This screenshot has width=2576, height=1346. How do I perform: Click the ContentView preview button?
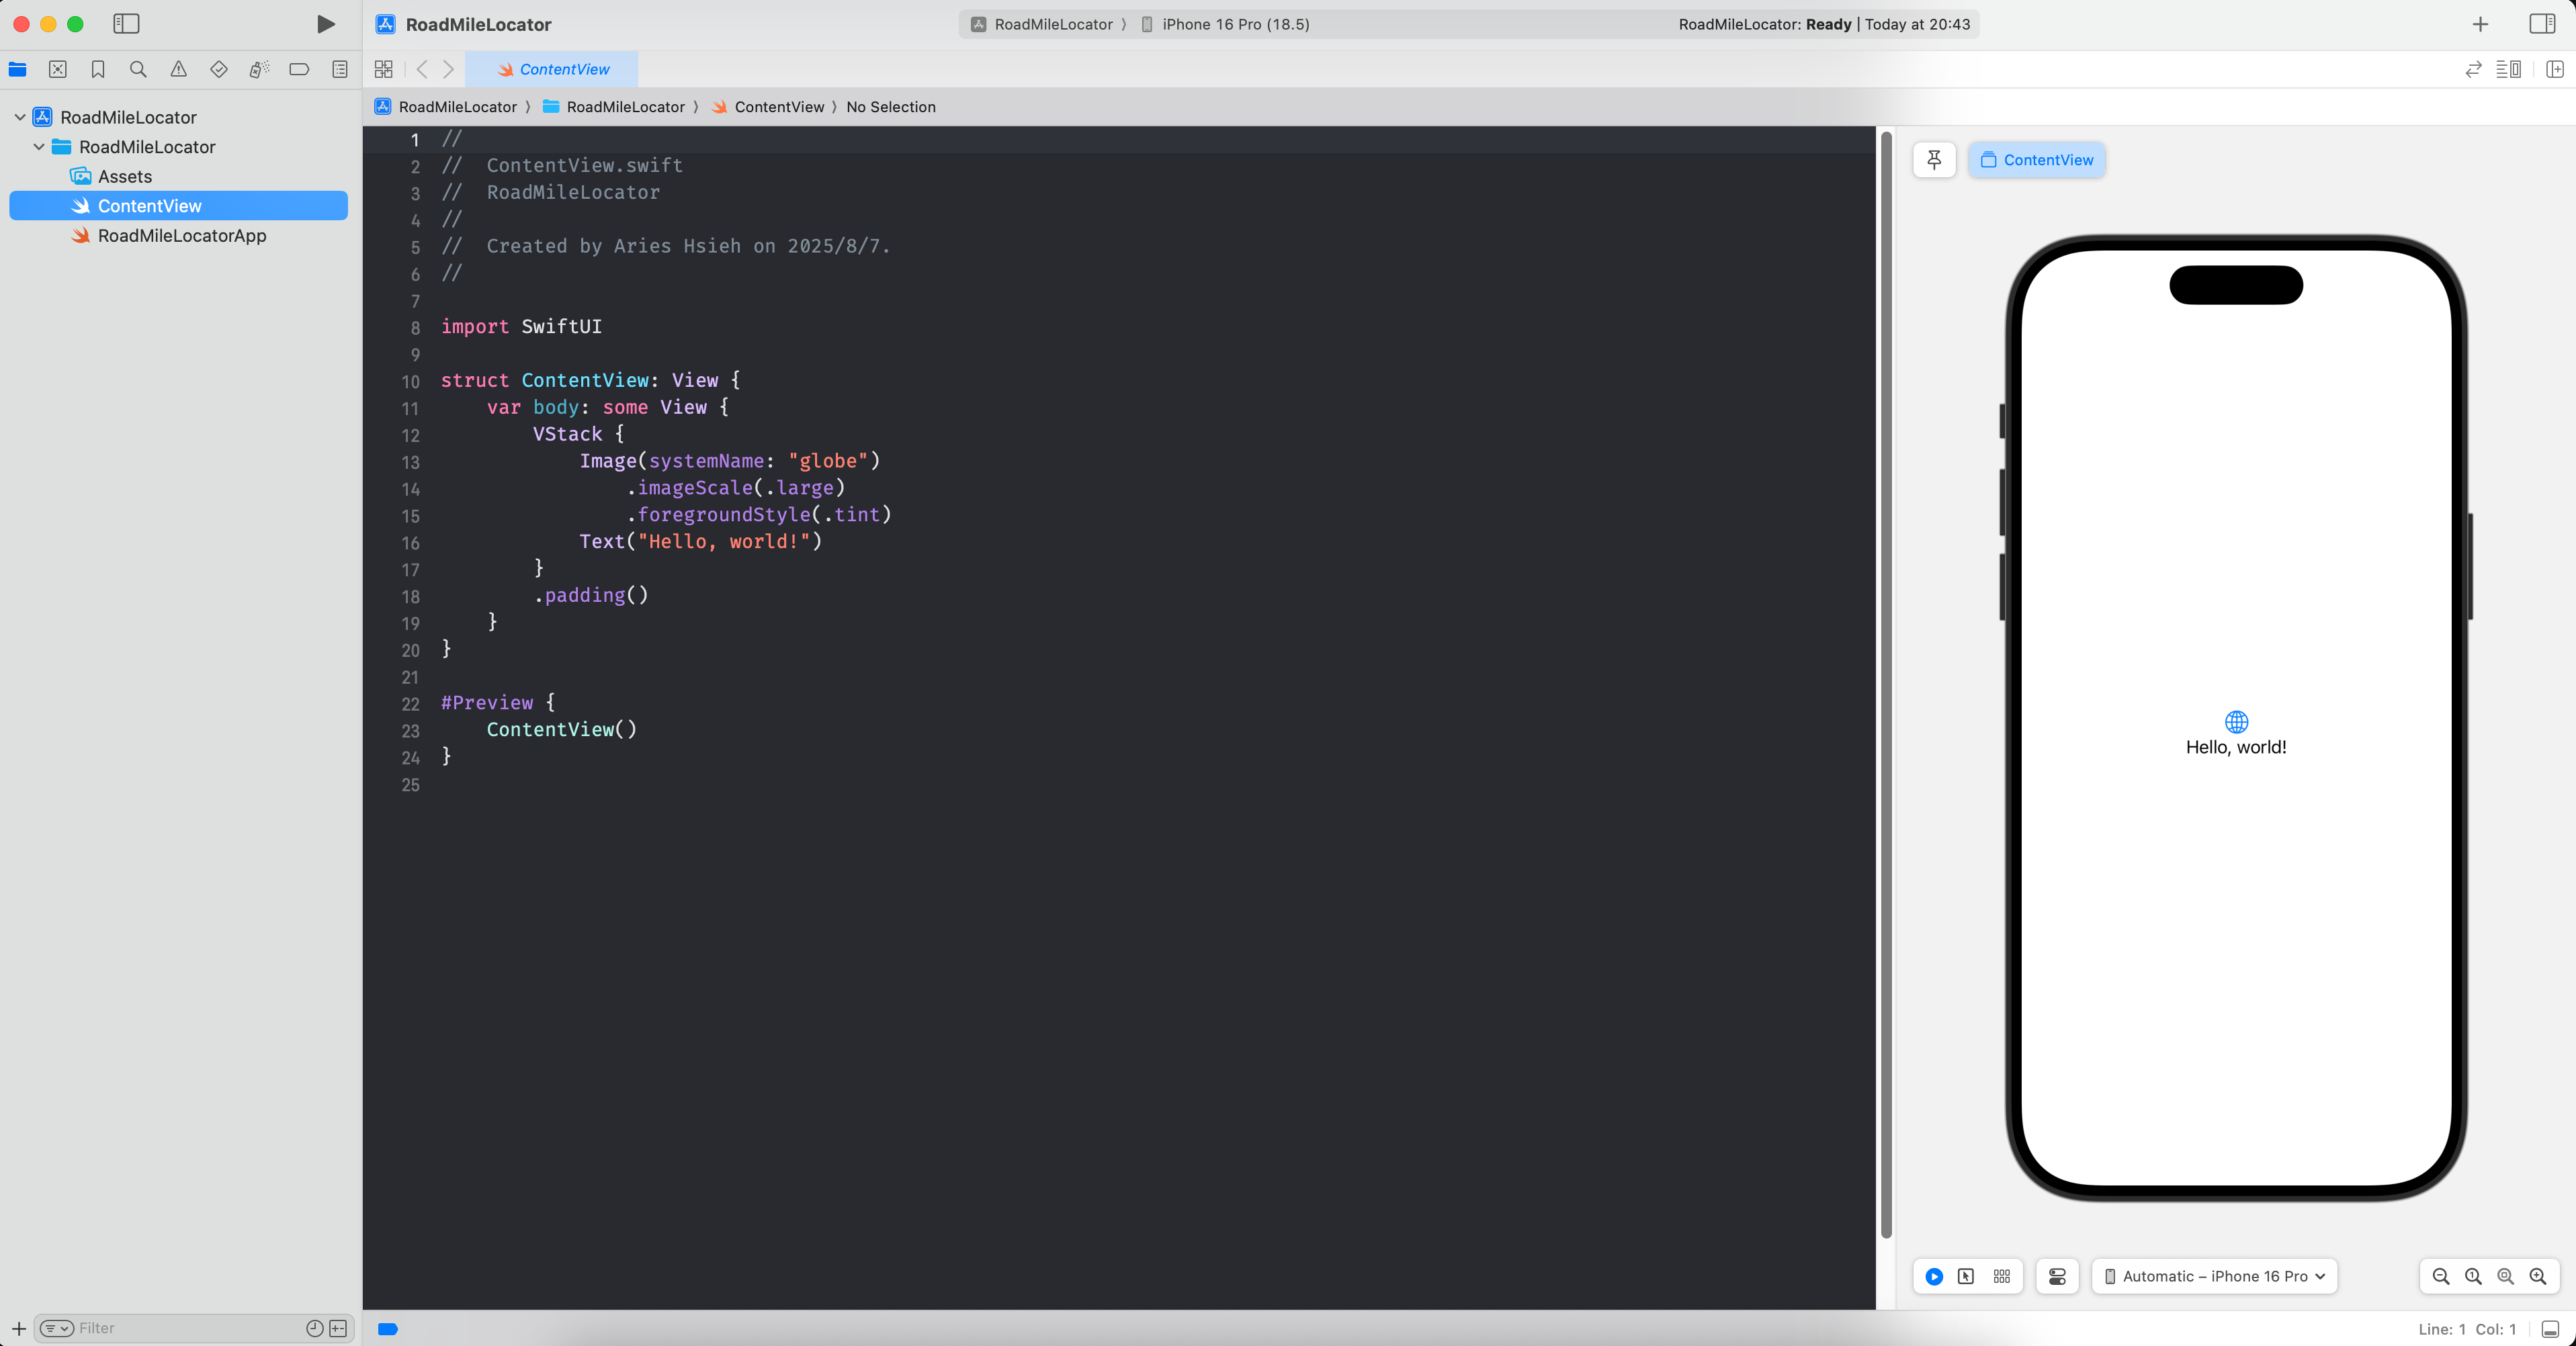pos(2036,160)
